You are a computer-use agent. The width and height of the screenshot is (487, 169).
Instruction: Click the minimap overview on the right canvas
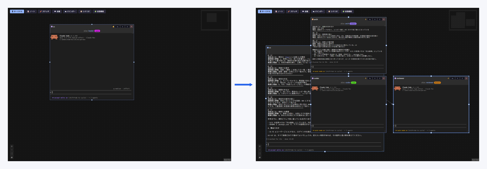click(x=463, y=20)
